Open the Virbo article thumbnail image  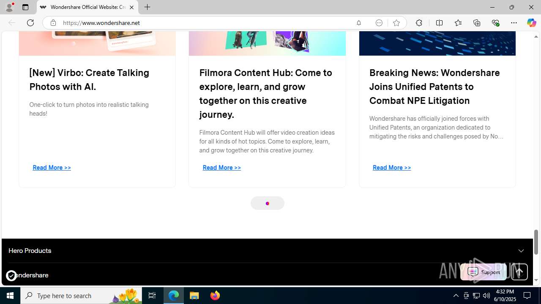(97, 43)
